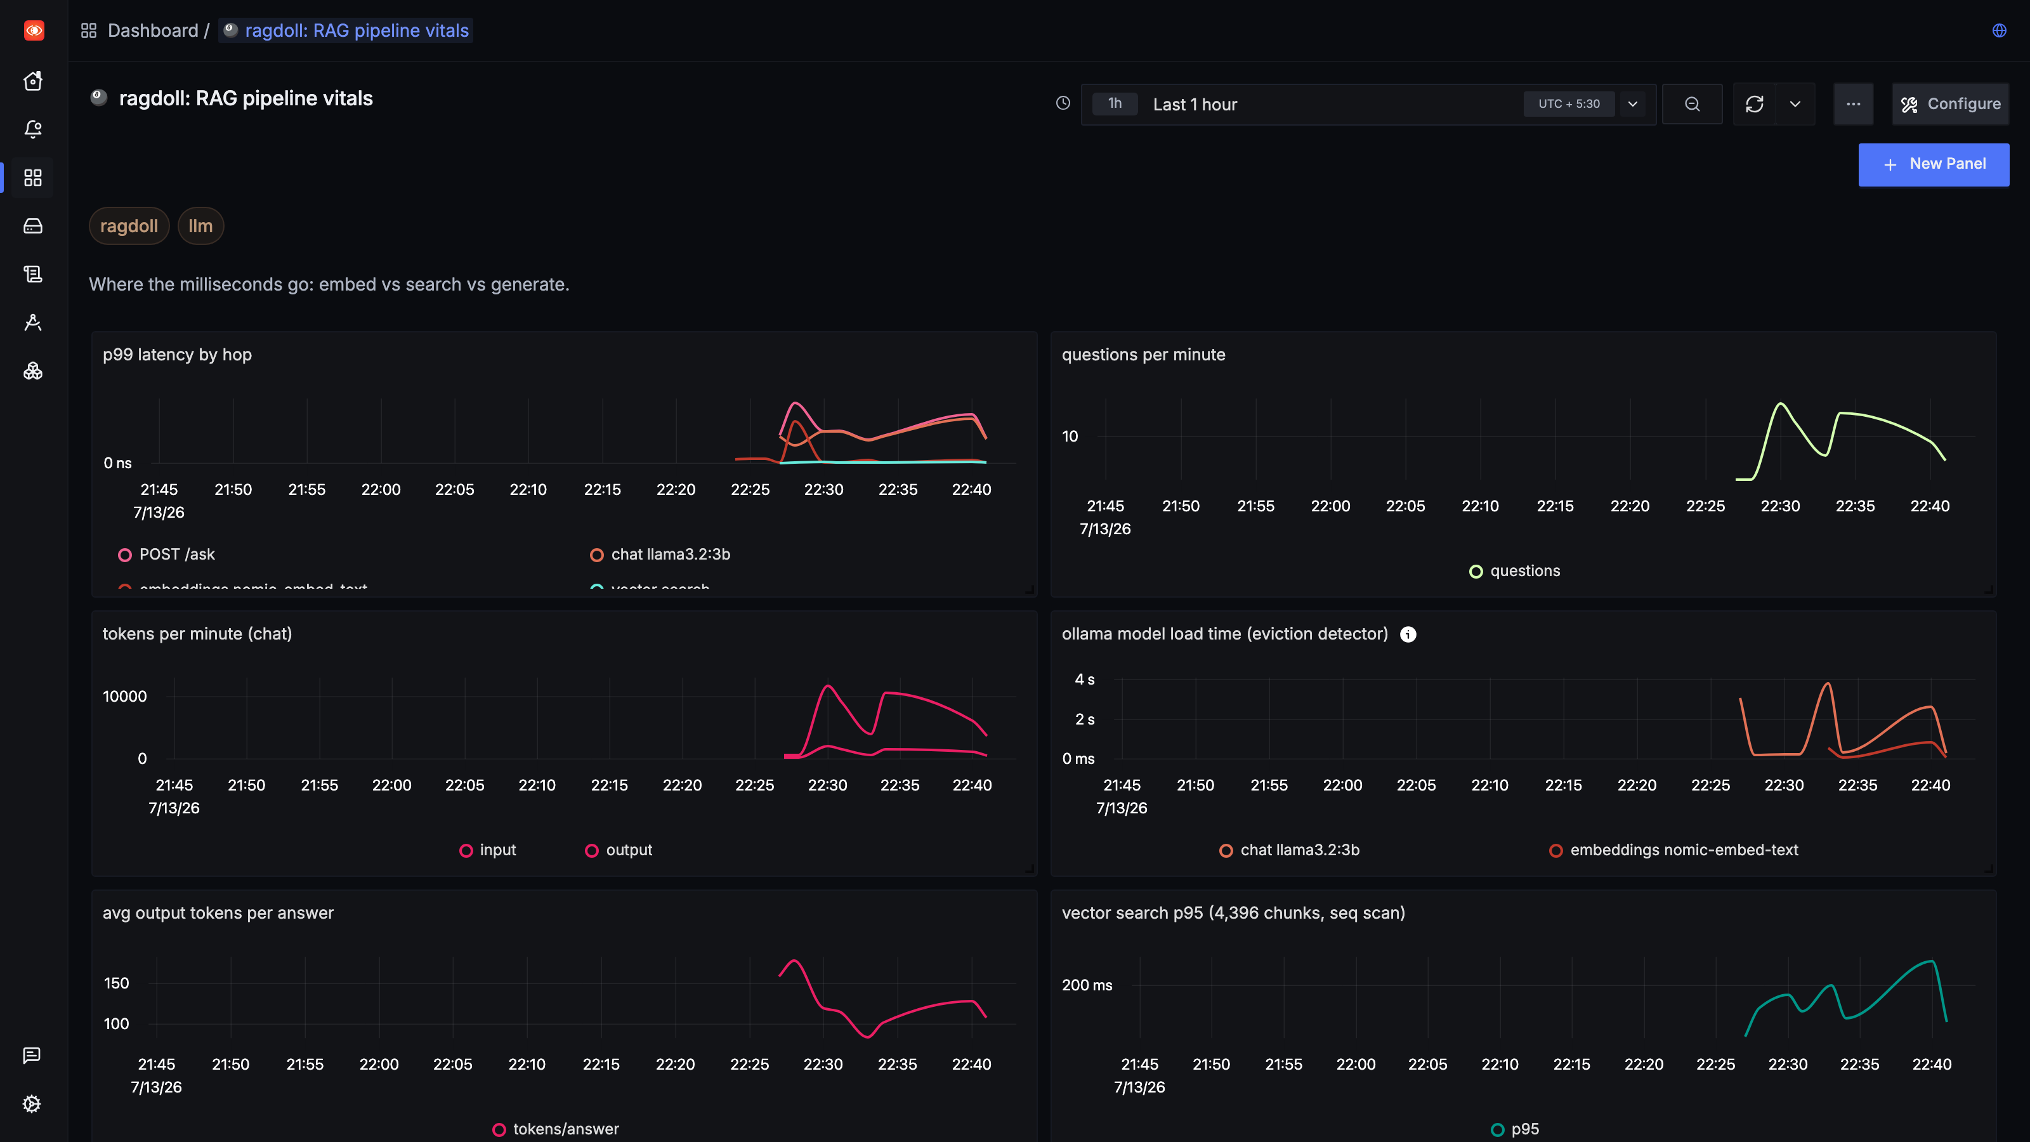Screen dimensions: 2030x1142
Task: Click the ragdoll: RAG pipeline vitals breadcrumb
Action: coord(346,30)
